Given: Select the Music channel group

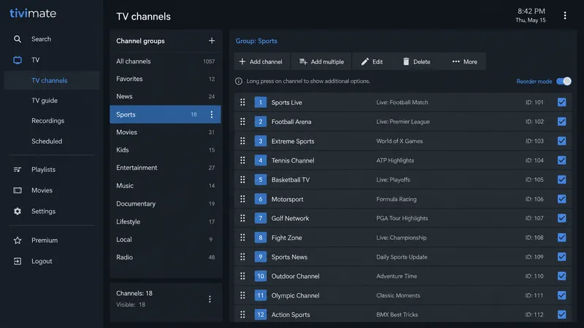Looking at the screenshot, I should (166, 186).
